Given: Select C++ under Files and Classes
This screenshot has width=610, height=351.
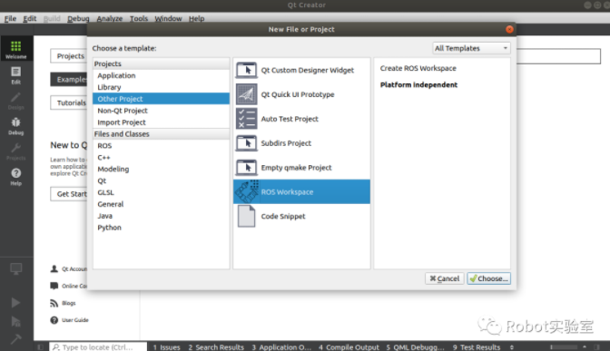Looking at the screenshot, I should [x=161, y=157].
